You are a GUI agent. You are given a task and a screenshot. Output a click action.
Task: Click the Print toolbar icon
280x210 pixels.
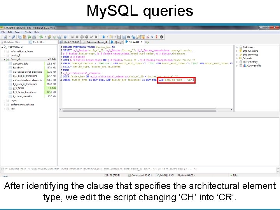(34, 37)
